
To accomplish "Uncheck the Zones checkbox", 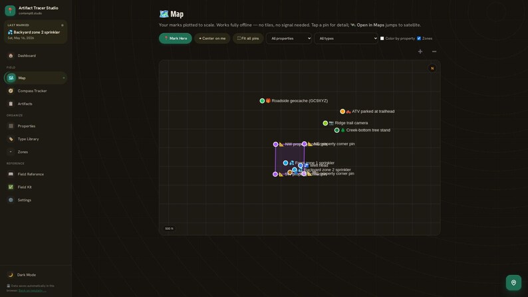I will [x=419, y=39].
